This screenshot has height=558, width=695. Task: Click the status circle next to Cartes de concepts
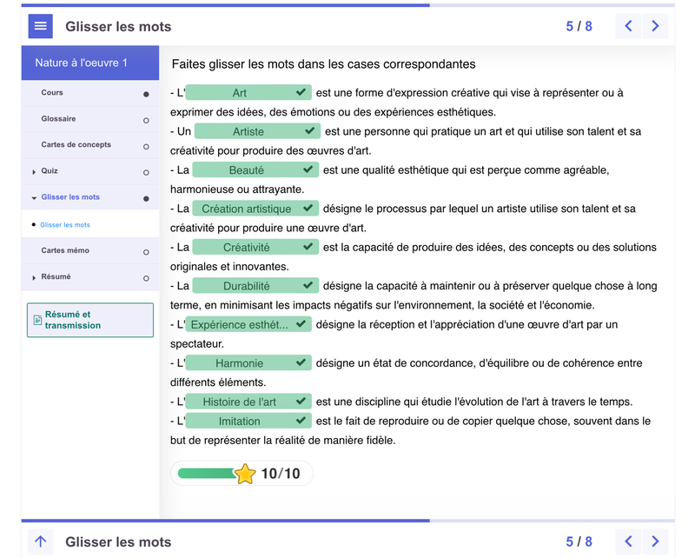point(146,146)
